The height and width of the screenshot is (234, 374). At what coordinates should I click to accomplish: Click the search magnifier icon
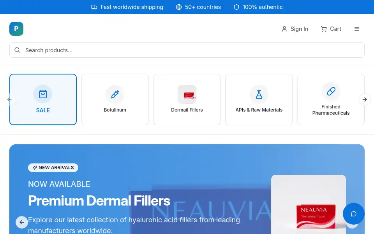tap(17, 50)
